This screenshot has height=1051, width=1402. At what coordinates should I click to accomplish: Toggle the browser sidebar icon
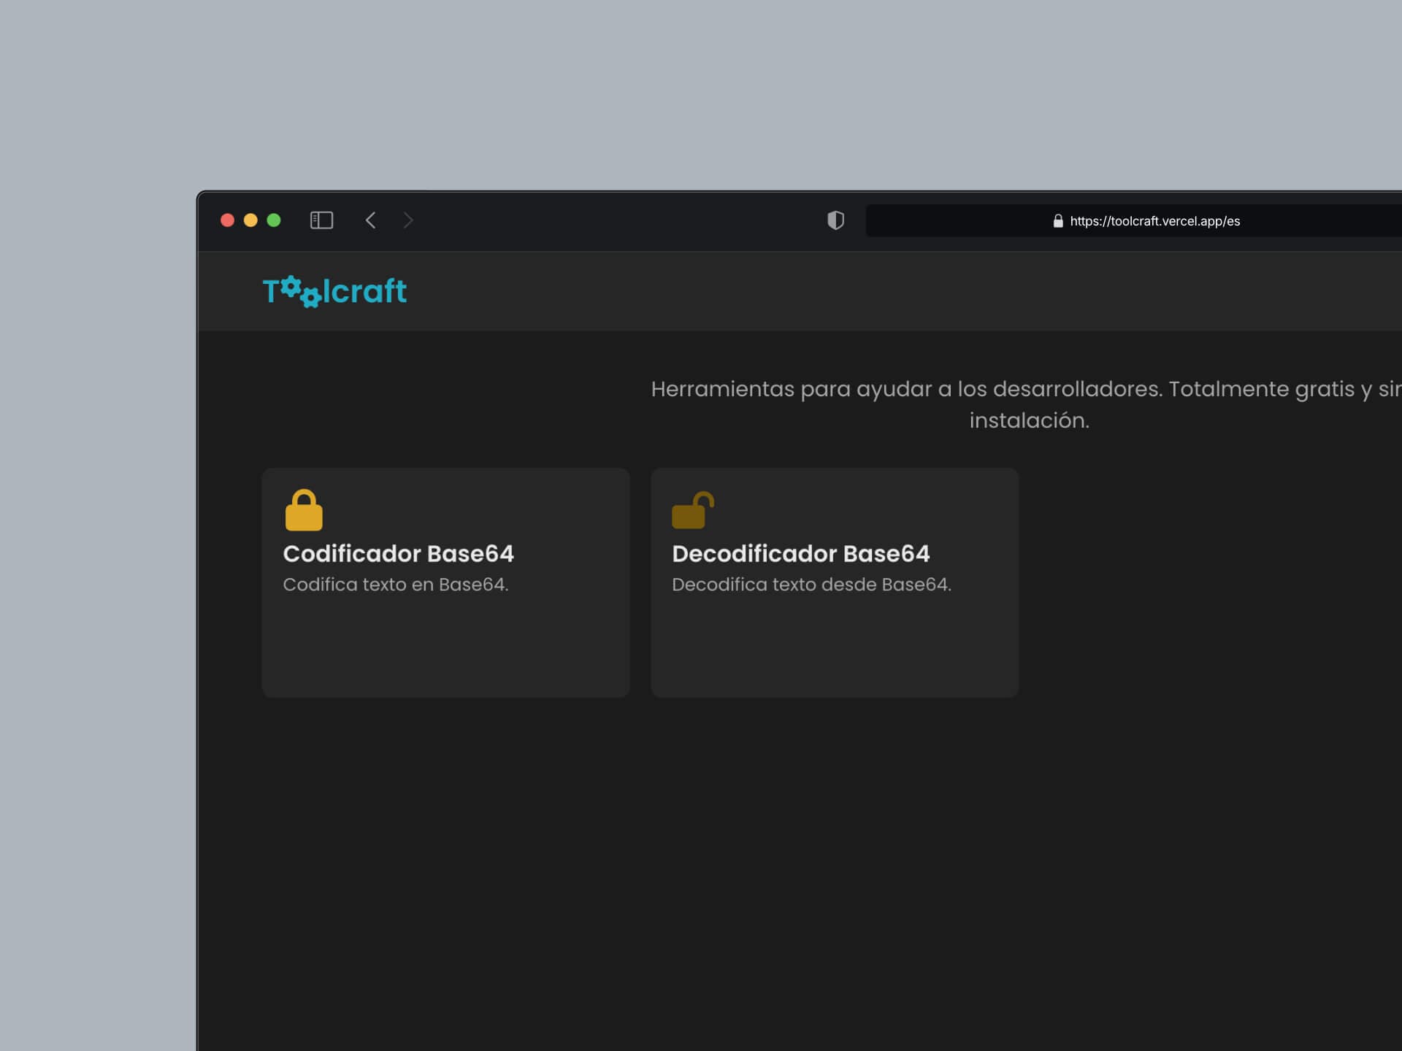(321, 220)
